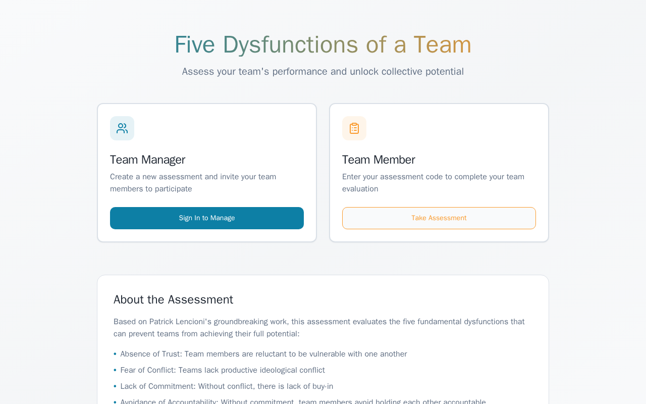
Task: Select the Avoidance of Accountability list item text
Action: (x=303, y=401)
